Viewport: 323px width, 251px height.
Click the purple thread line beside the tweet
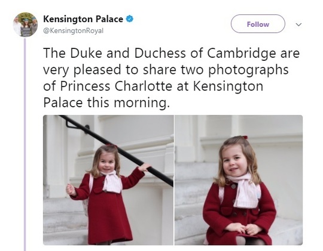click(x=25, y=145)
